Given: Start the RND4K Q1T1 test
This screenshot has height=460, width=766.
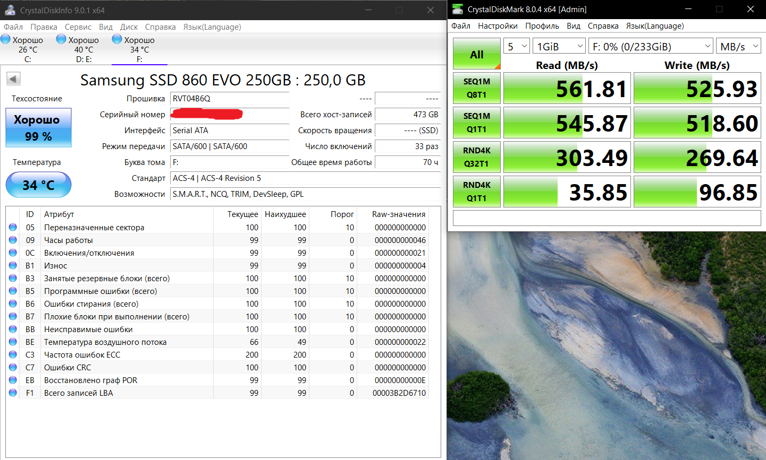Looking at the screenshot, I should click(477, 192).
